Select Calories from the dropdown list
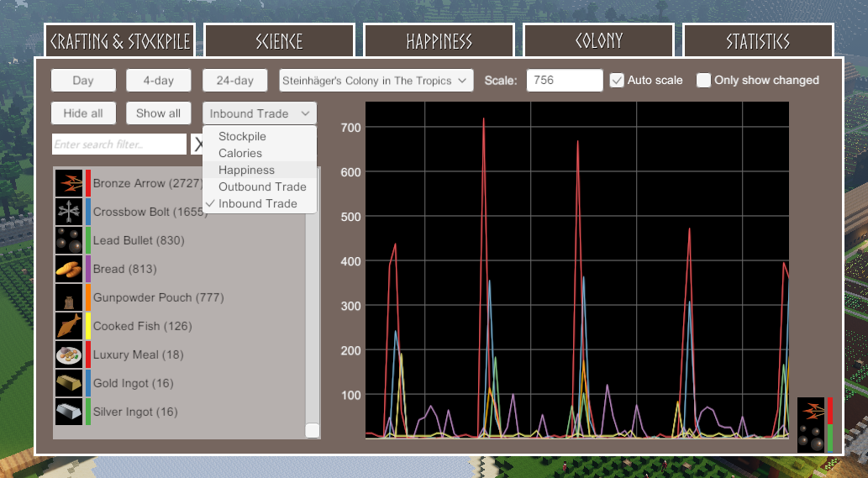Image resolution: width=868 pixels, height=478 pixels. 260,153
